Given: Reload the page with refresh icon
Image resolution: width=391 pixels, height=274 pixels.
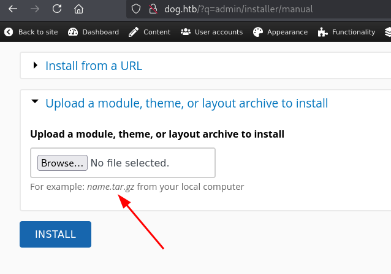Looking at the screenshot, I should click(x=57, y=9).
